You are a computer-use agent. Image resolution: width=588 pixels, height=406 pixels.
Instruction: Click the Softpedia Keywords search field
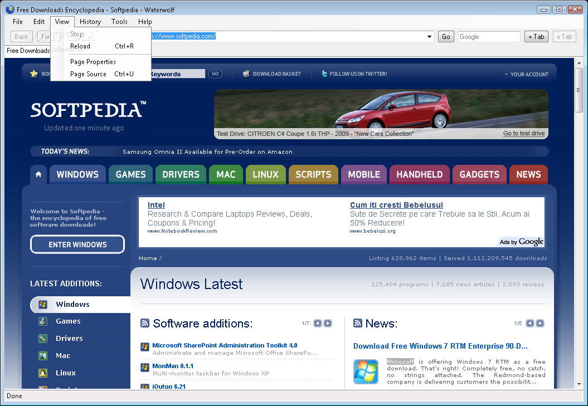click(x=178, y=74)
